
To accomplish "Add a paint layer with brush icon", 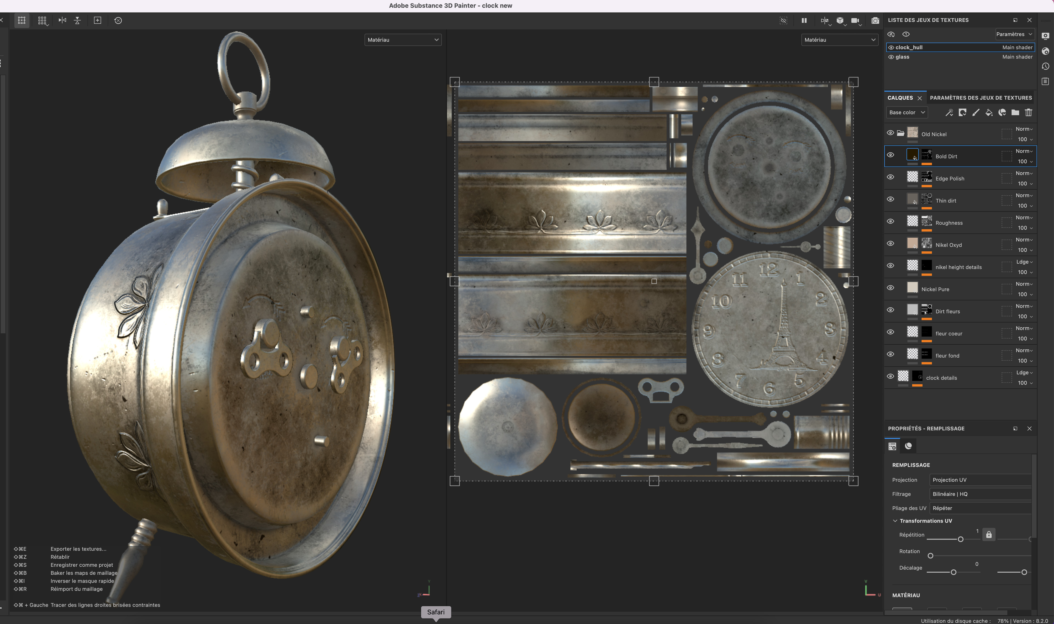I will (976, 112).
